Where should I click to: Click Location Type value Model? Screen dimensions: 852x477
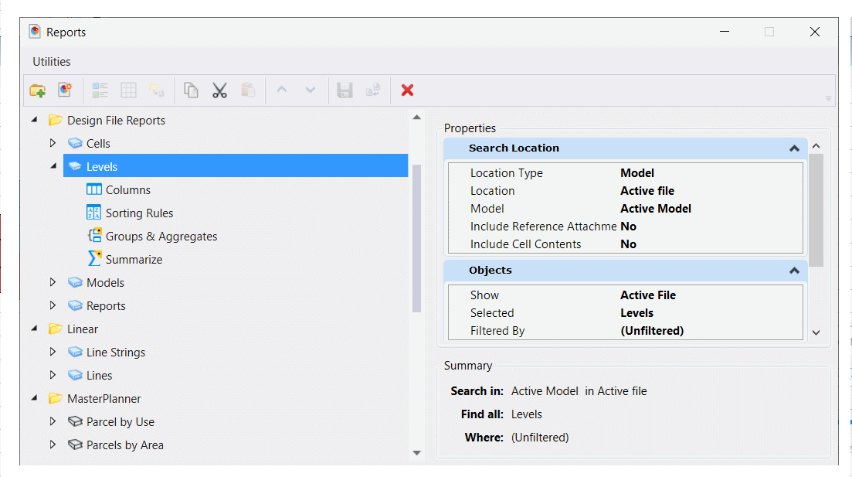(636, 173)
